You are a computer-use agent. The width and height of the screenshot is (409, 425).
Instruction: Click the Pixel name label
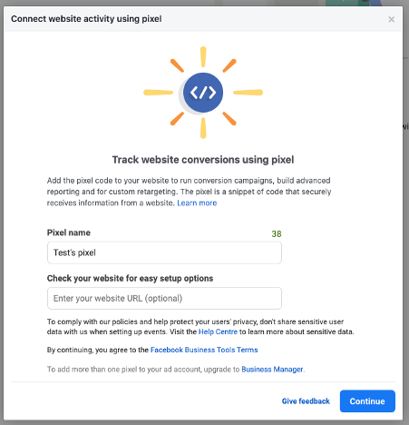click(x=69, y=232)
